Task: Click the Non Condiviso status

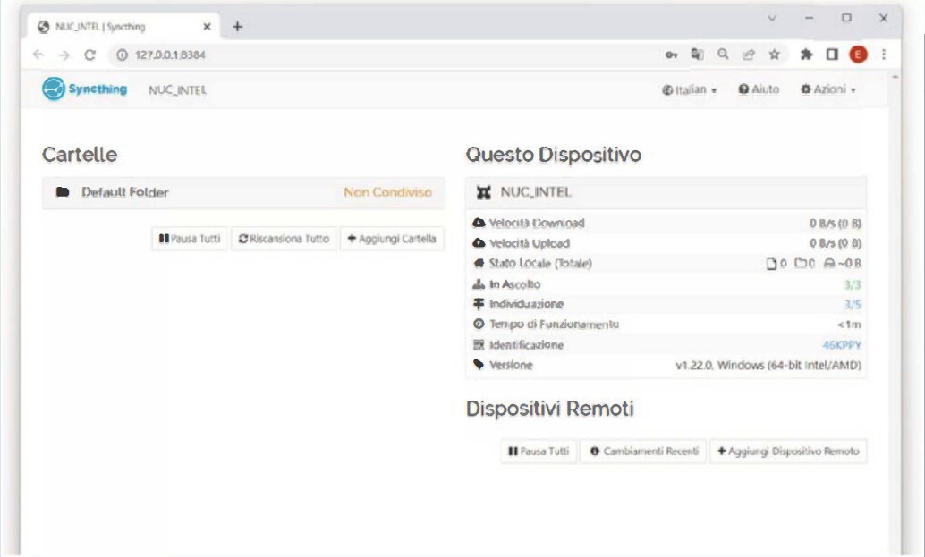Action: tap(387, 192)
